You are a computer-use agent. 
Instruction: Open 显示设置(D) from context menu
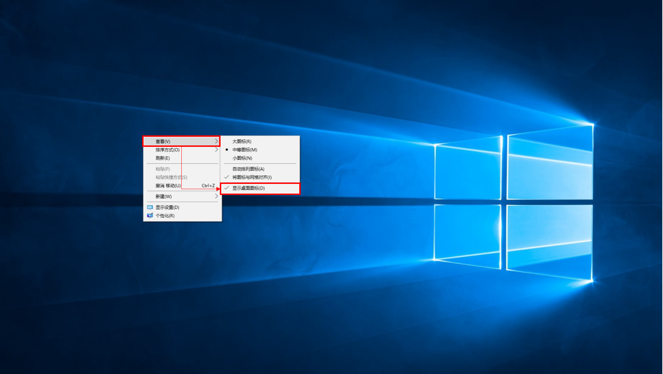point(182,207)
